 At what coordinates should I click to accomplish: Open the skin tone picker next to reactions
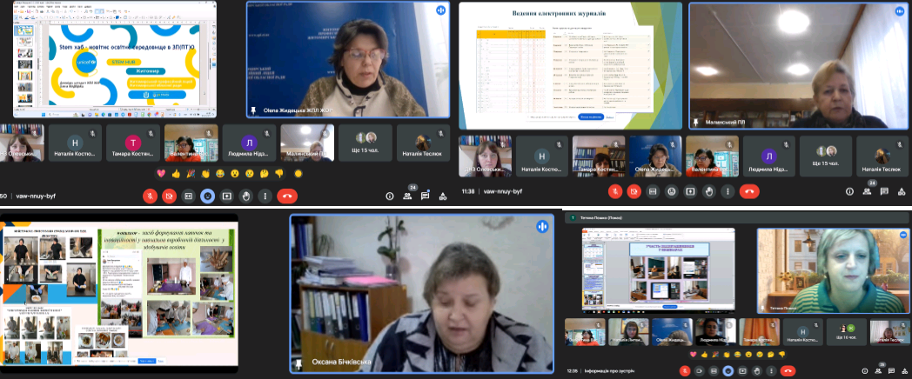coord(298,173)
